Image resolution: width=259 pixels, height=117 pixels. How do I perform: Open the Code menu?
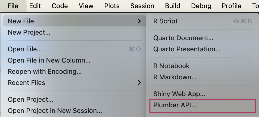[x=60, y=6]
